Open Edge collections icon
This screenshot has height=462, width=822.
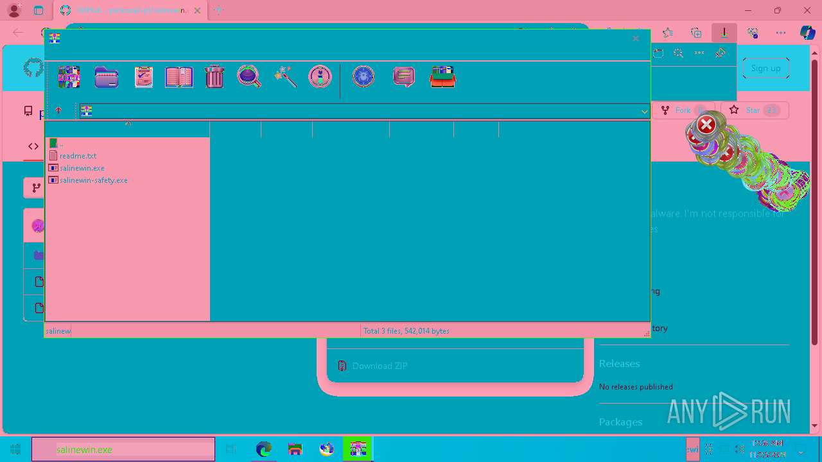pos(696,33)
